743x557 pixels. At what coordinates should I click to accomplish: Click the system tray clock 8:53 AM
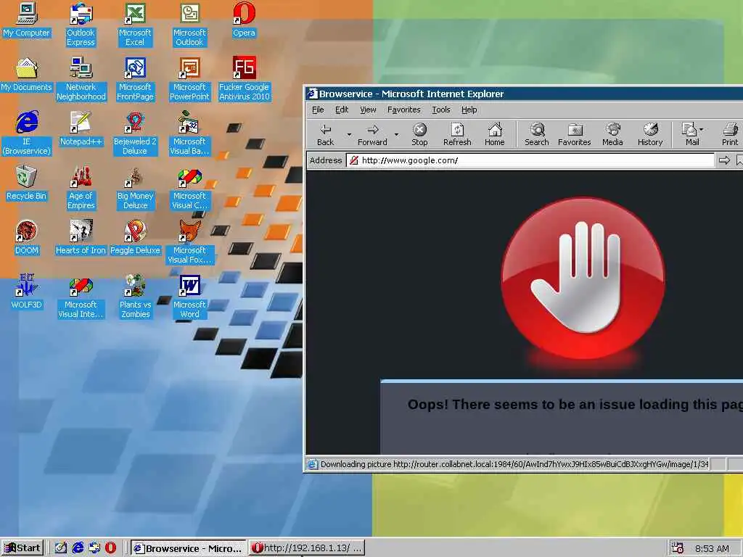coord(712,548)
